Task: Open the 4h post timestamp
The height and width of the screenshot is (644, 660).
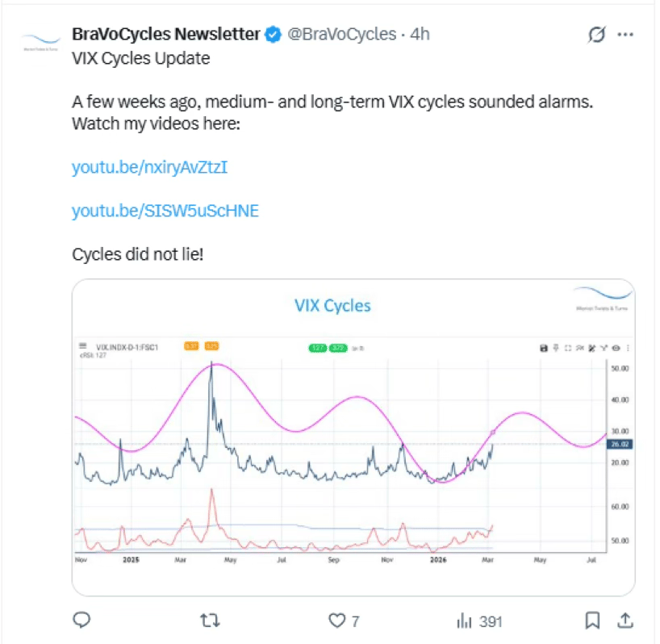Action: point(420,35)
